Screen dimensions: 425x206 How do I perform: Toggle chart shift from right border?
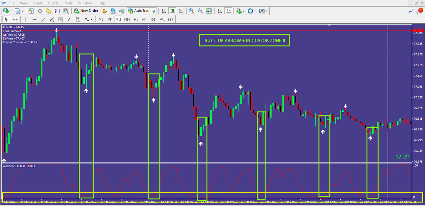(x=228, y=11)
